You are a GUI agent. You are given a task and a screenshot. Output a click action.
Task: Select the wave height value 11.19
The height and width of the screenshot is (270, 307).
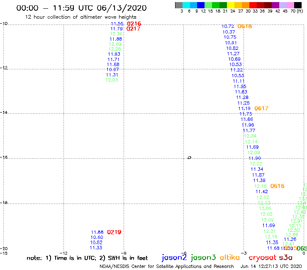[x=244, y=108]
